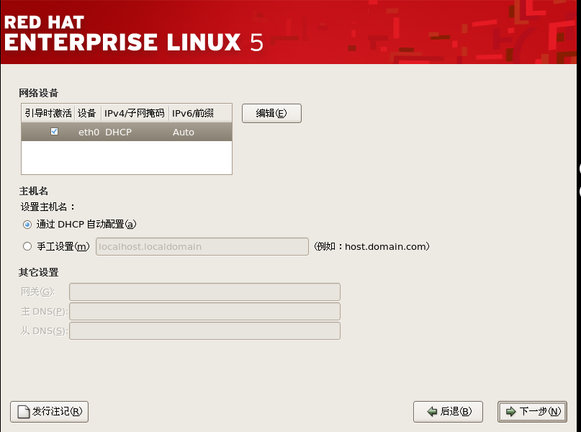The width and height of the screenshot is (581, 432).
Task: Click the DHCP value in eth0 row
Action: click(118, 132)
